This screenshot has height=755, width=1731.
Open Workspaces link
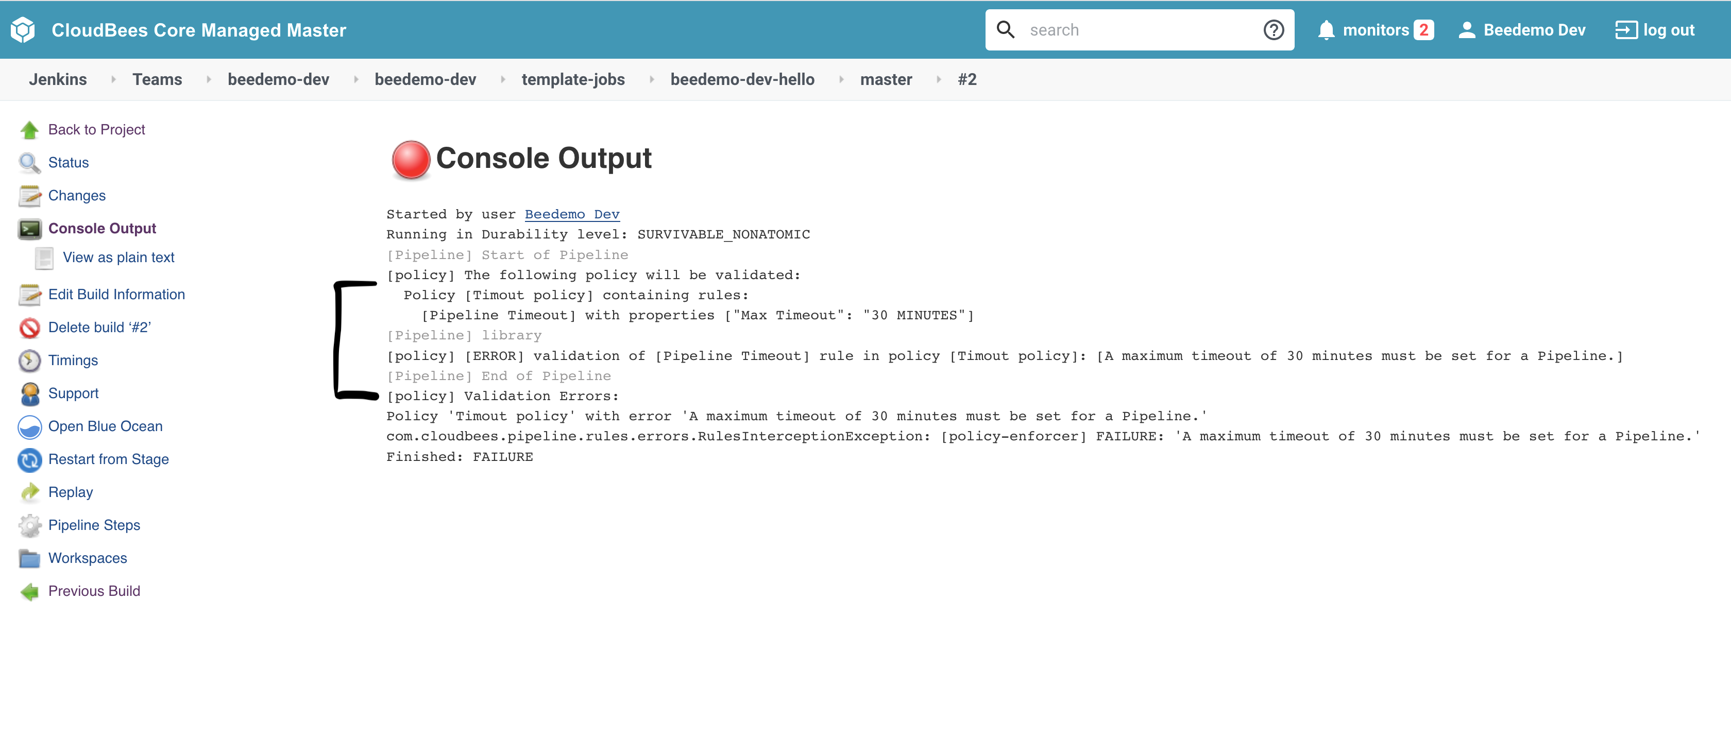pyautogui.click(x=88, y=558)
